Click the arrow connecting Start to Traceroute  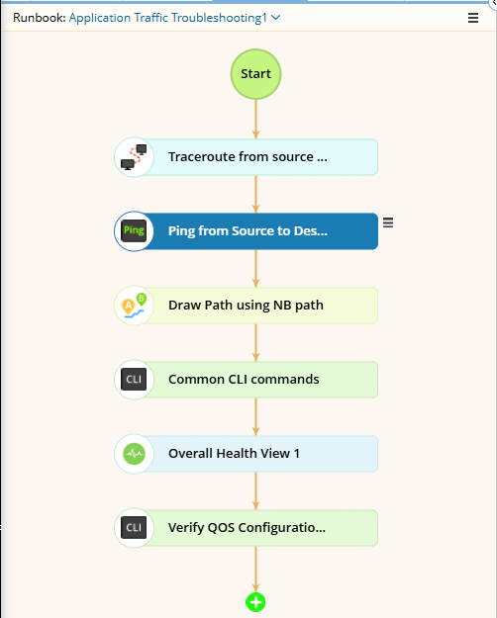point(255,119)
